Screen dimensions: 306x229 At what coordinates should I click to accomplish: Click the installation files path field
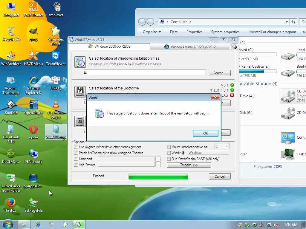click(144, 73)
